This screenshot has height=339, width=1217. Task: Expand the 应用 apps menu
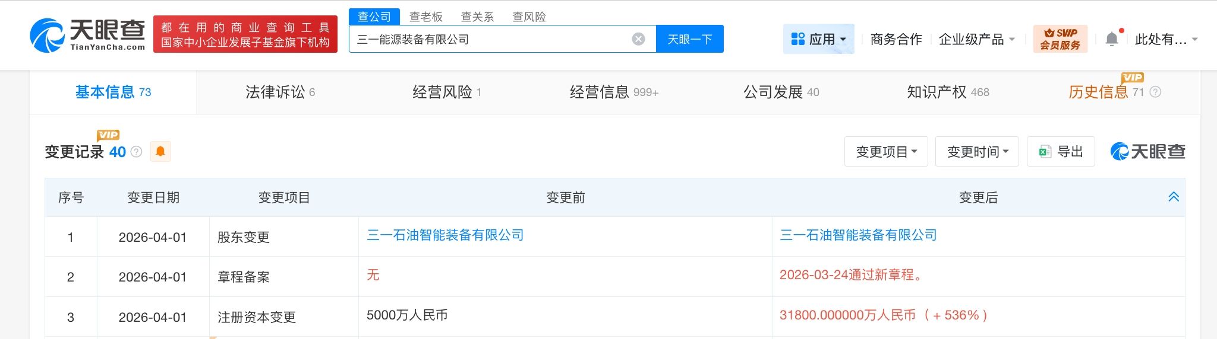pos(818,39)
